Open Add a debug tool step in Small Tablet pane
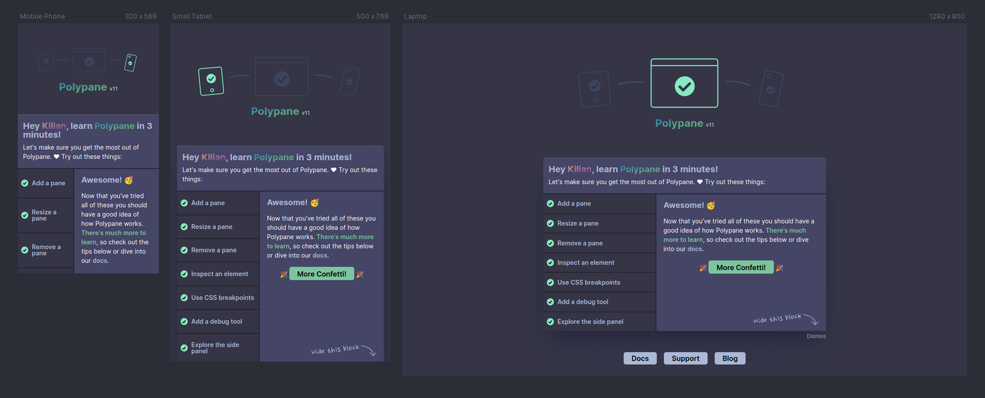Image resolution: width=985 pixels, height=398 pixels. tap(218, 321)
